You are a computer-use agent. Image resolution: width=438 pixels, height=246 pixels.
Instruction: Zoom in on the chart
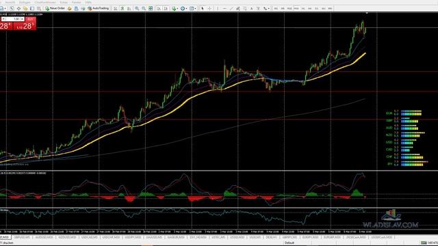[137, 8]
